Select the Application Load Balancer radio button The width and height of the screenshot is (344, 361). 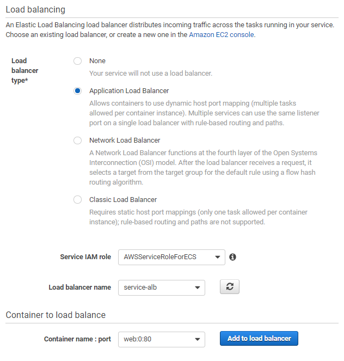tap(77, 91)
